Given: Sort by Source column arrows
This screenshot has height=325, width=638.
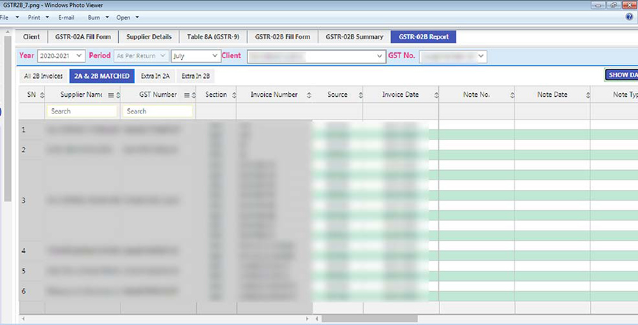Looking at the screenshot, I should [360, 95].
